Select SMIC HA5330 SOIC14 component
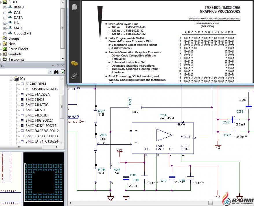Viewport: 254px width, 206px height. click(x=42, y=136)
